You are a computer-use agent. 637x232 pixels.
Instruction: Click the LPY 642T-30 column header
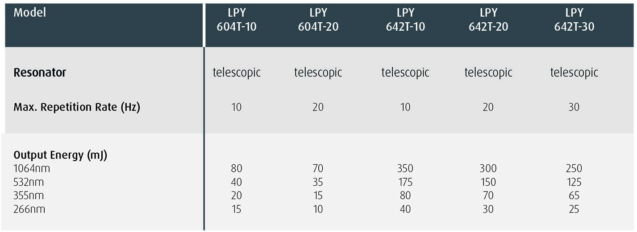point(574,20)
